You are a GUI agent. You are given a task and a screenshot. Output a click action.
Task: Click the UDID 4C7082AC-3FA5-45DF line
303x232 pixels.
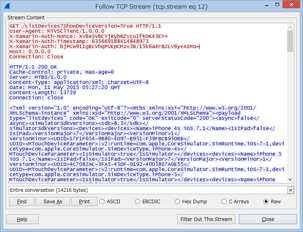point(100,164)
